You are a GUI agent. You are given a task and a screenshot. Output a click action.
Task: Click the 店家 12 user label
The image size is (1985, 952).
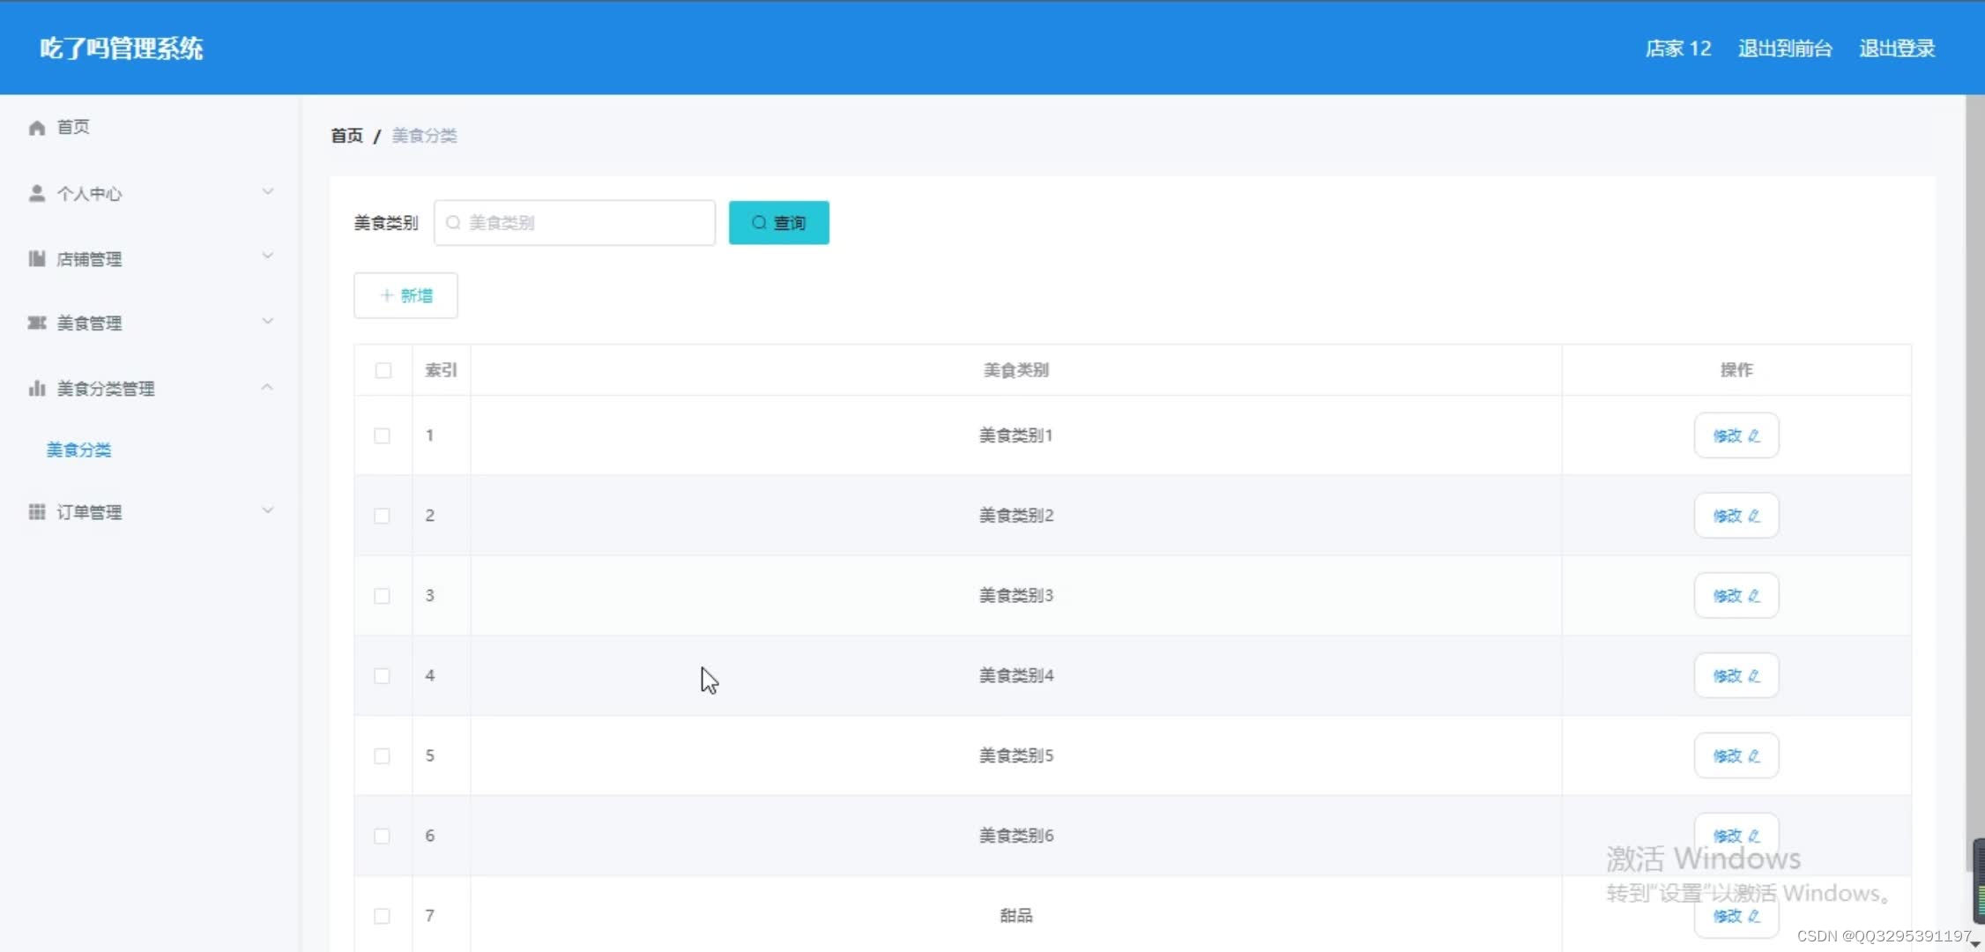[x=1678, y=48]
